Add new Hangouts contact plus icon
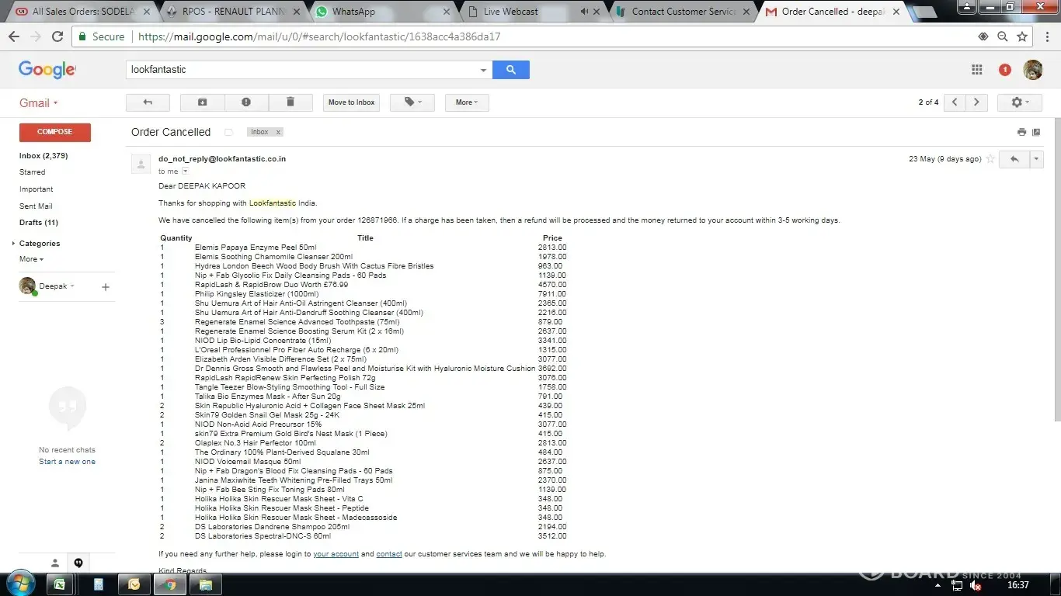This screenshot has width=1061, height=596. 106,287
